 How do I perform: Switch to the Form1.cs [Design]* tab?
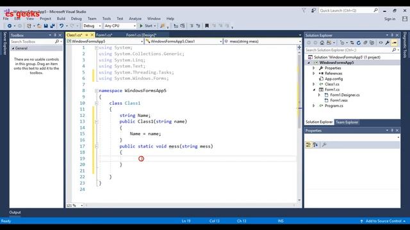[x=141, y=35]
